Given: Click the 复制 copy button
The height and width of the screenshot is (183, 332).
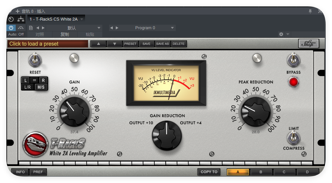Looking at the screenshot, I should tap(65, 34).
